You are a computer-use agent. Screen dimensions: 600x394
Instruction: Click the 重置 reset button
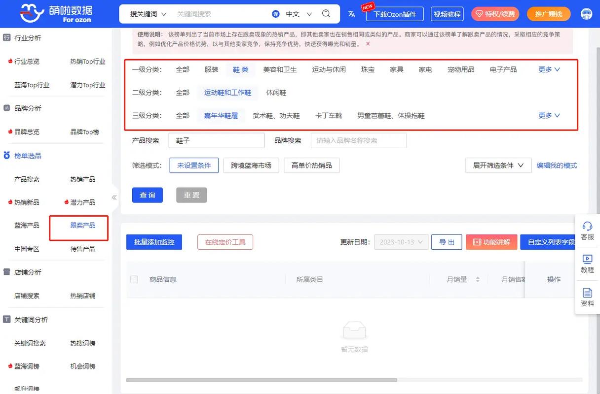(191, 195)
